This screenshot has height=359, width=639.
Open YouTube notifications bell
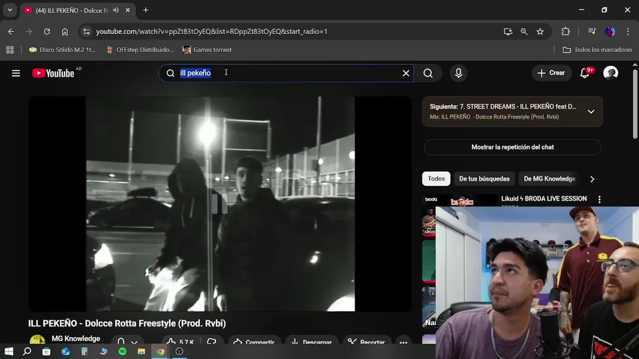click(x=585, y=73)
